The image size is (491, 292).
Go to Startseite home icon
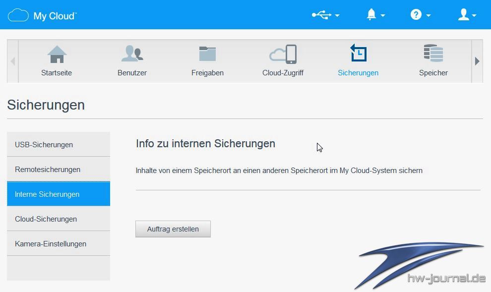pos(57,54)
